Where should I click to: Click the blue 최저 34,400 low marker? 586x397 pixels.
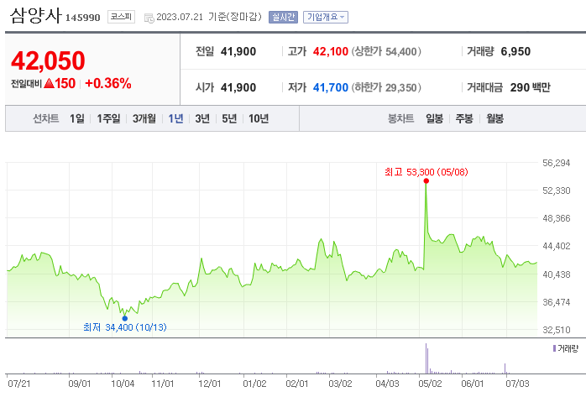(125, 319)
